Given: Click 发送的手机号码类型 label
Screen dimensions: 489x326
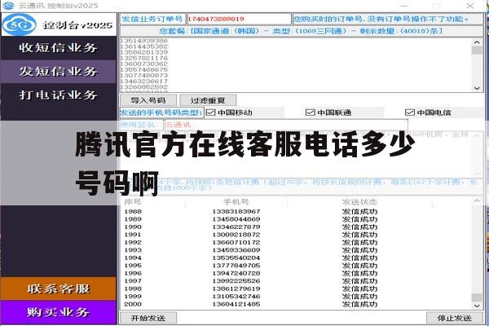Looking at the screenshot, I should (161, 112).
